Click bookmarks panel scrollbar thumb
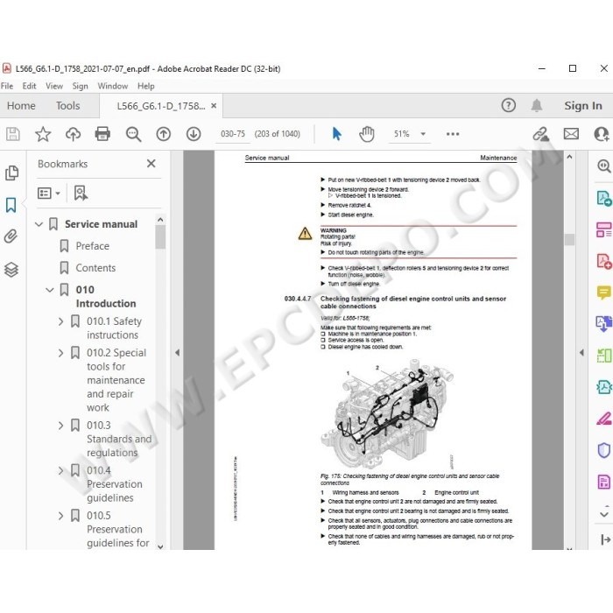 coord(160,237)
